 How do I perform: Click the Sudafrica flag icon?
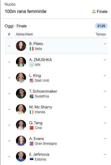(x=32, y=96)
